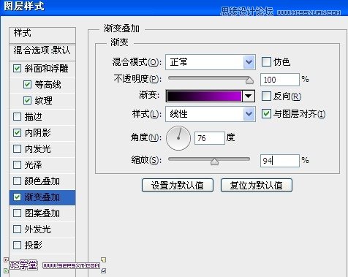Open the 混合模式 dropdown showing 正常
Image resolution: width=348 pixels, height=277 pixels.
point(211,62)
